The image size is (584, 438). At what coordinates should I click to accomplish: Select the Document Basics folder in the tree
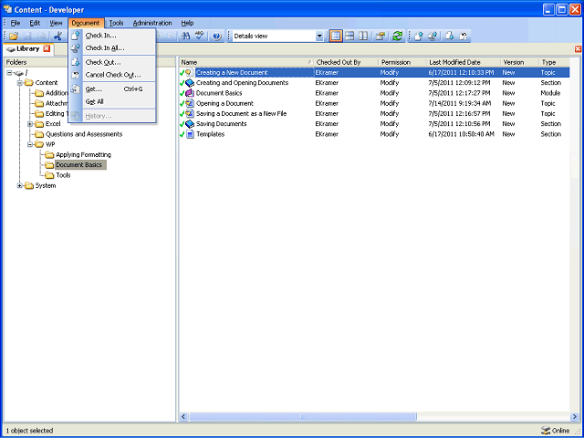(x=79, y=164)
